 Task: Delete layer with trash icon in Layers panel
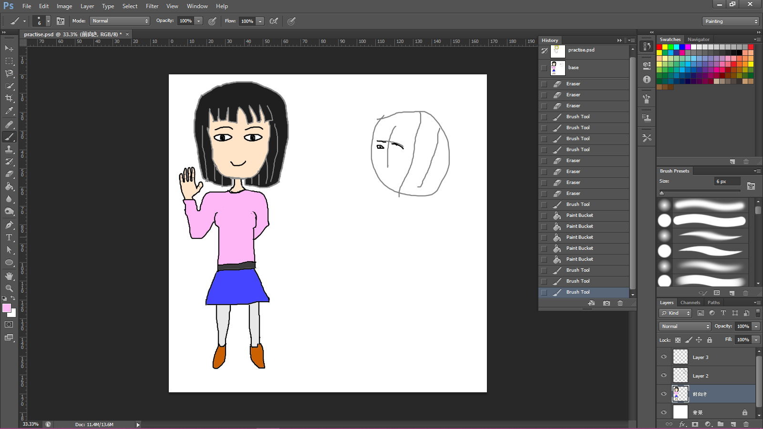[746, 424]
